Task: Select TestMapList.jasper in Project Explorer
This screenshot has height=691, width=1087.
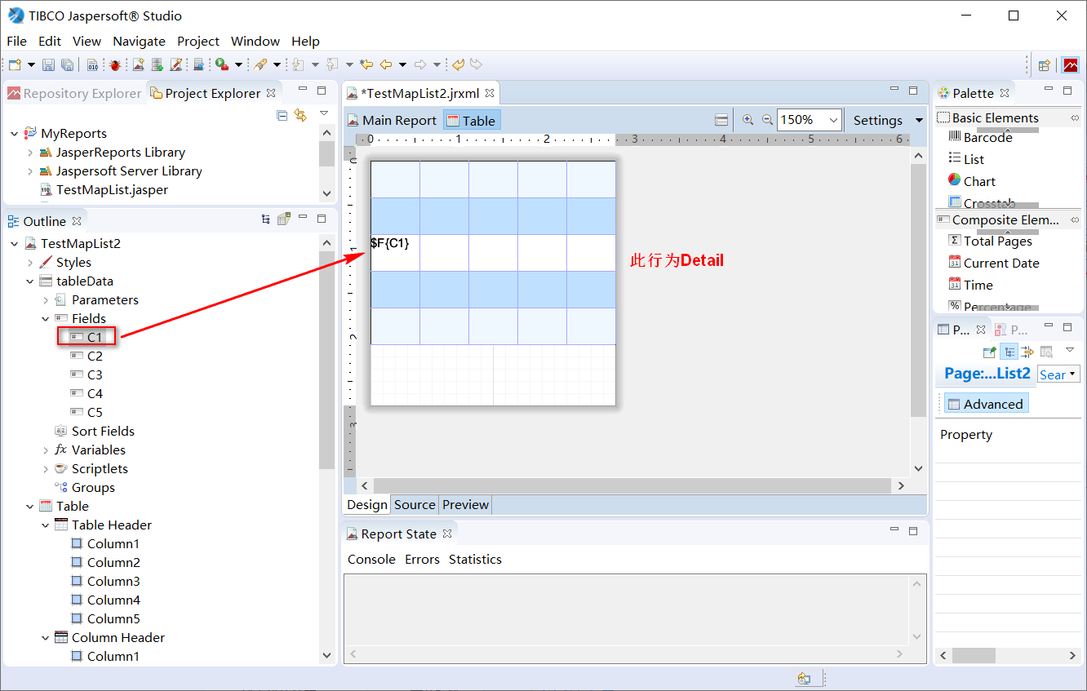Action: tap(104, 190)
